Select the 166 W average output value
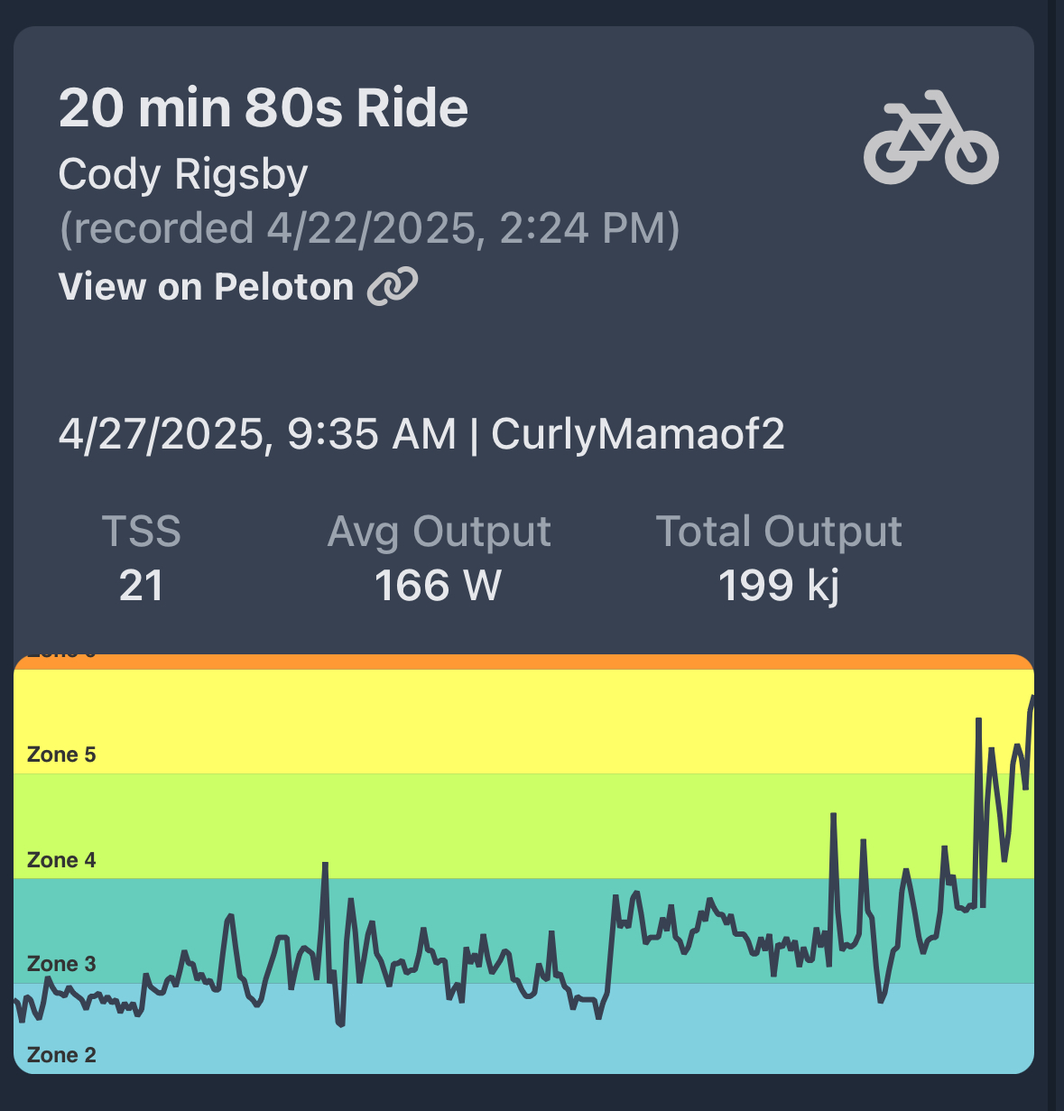1064x1111 pixels. point(438,586)
